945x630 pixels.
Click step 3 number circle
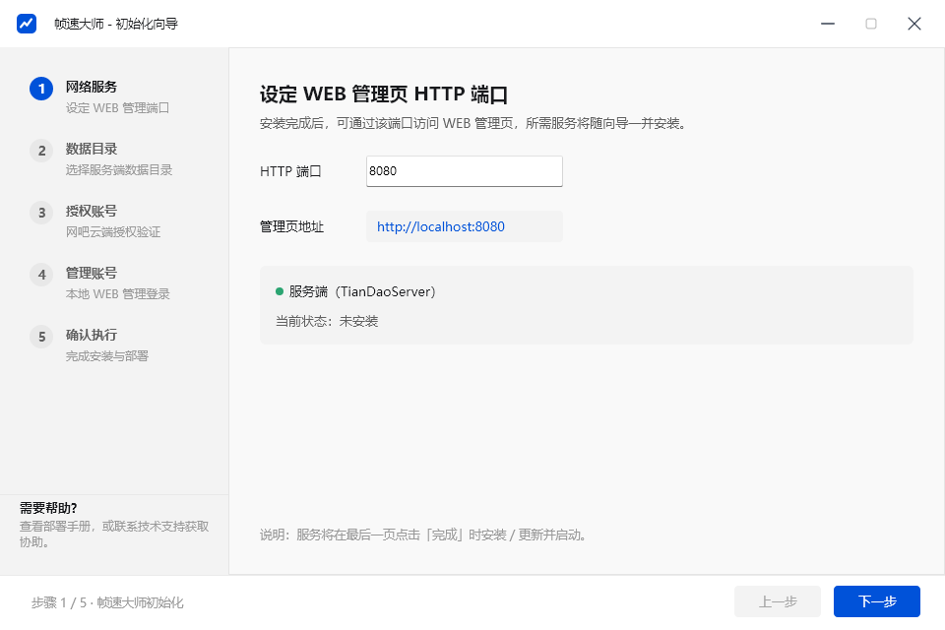click(41, 213)
